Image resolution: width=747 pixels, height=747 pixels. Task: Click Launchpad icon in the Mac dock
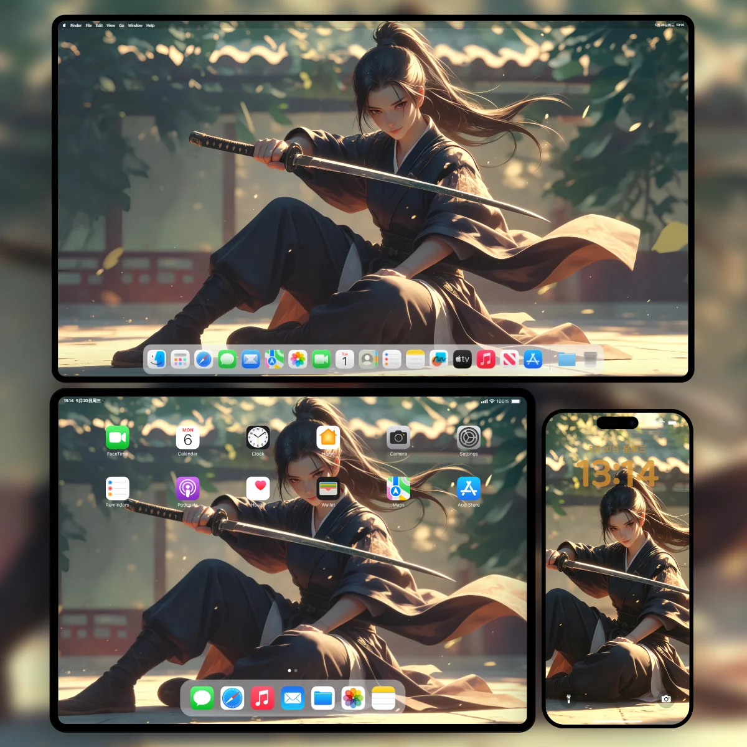tap(181, 359)
